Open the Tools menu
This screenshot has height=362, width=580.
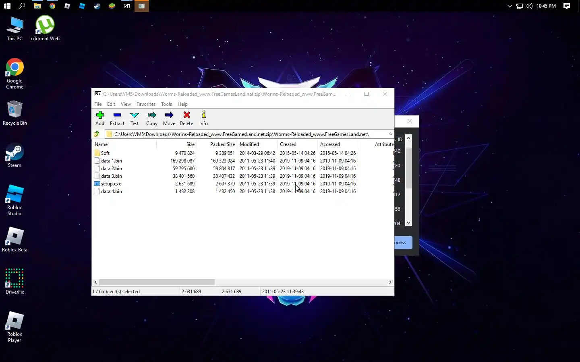pyautogui.click(x=166, y=104)
